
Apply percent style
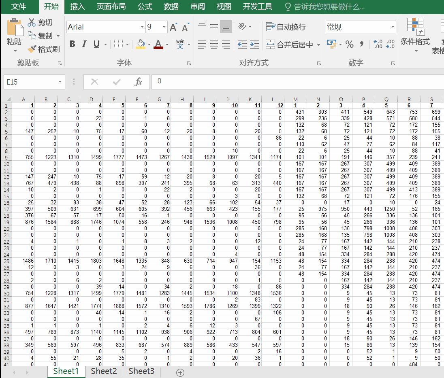point(350,44)
